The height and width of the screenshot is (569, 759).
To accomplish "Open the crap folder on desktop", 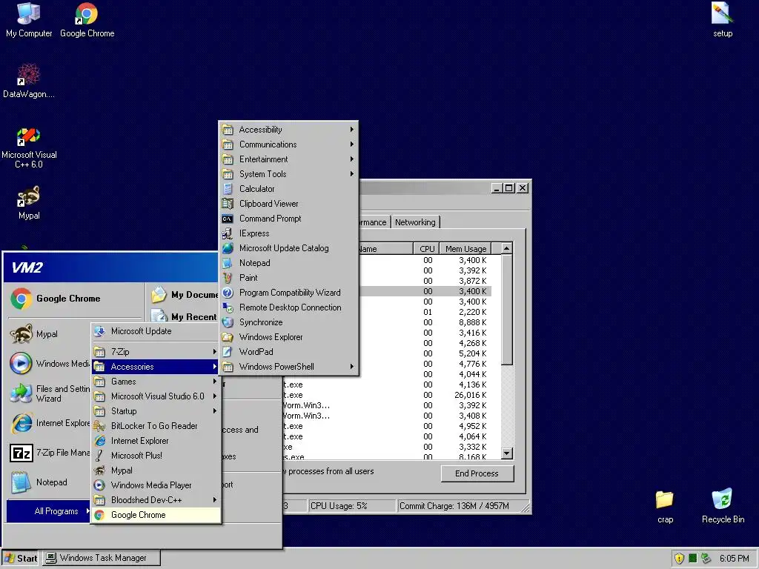I will [665, 507].
